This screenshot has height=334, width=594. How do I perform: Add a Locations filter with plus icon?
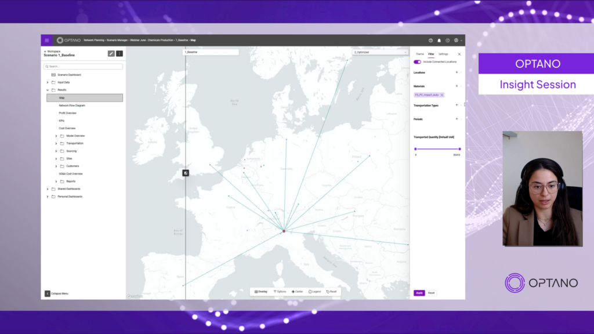pos(457,72)
